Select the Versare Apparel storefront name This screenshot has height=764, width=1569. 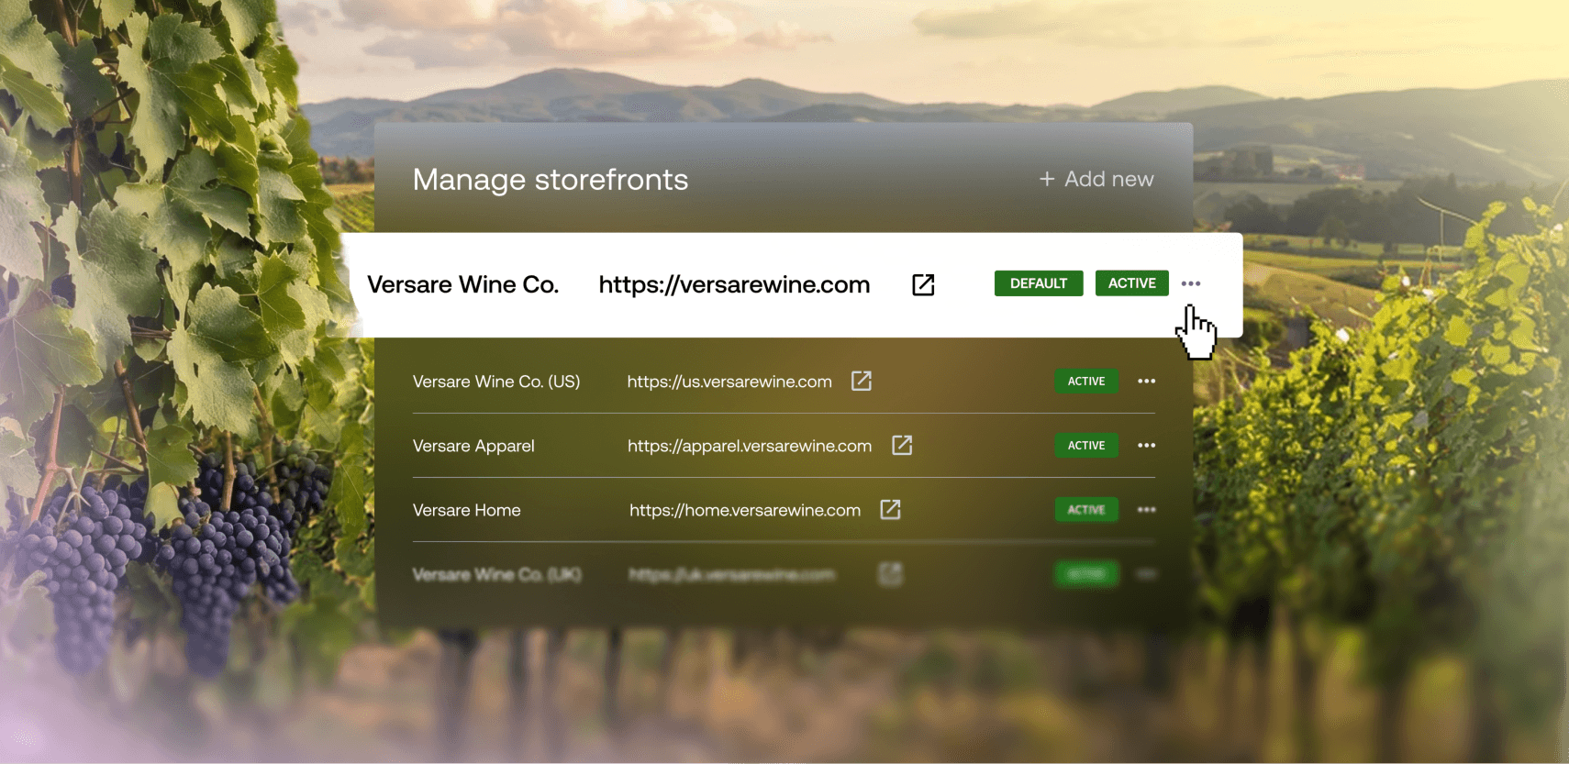(x=473, y=446)
